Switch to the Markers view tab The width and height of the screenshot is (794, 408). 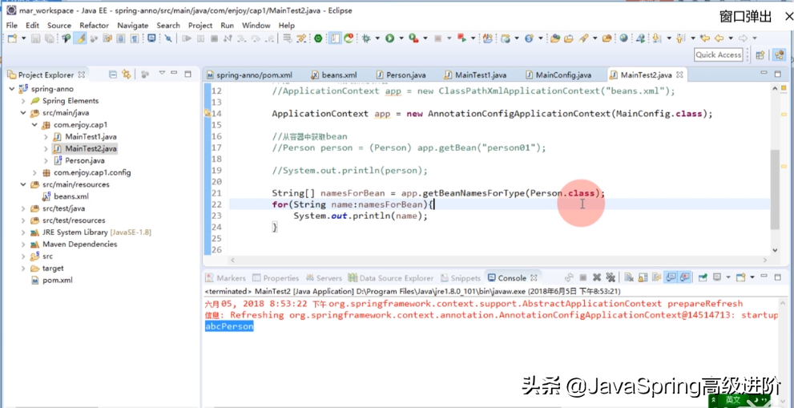(x=225, y=278)
